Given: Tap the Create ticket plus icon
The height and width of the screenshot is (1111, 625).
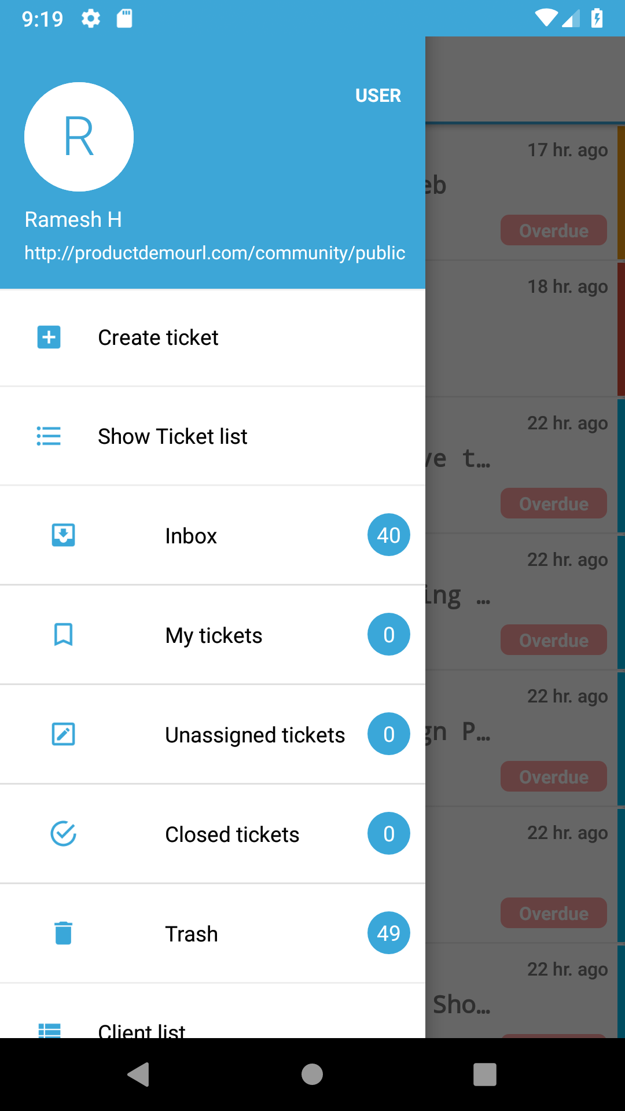Looking at the screenshot, I should pos(49,337).
